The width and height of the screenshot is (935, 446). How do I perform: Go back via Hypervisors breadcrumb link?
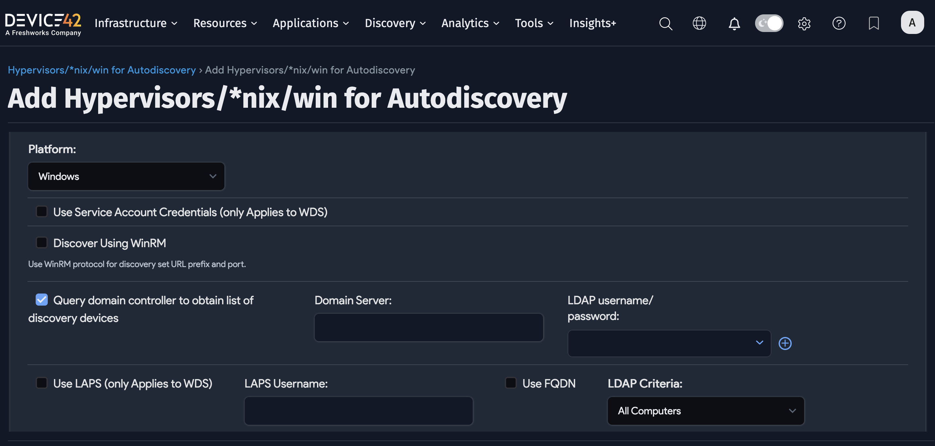coord(102,70)
